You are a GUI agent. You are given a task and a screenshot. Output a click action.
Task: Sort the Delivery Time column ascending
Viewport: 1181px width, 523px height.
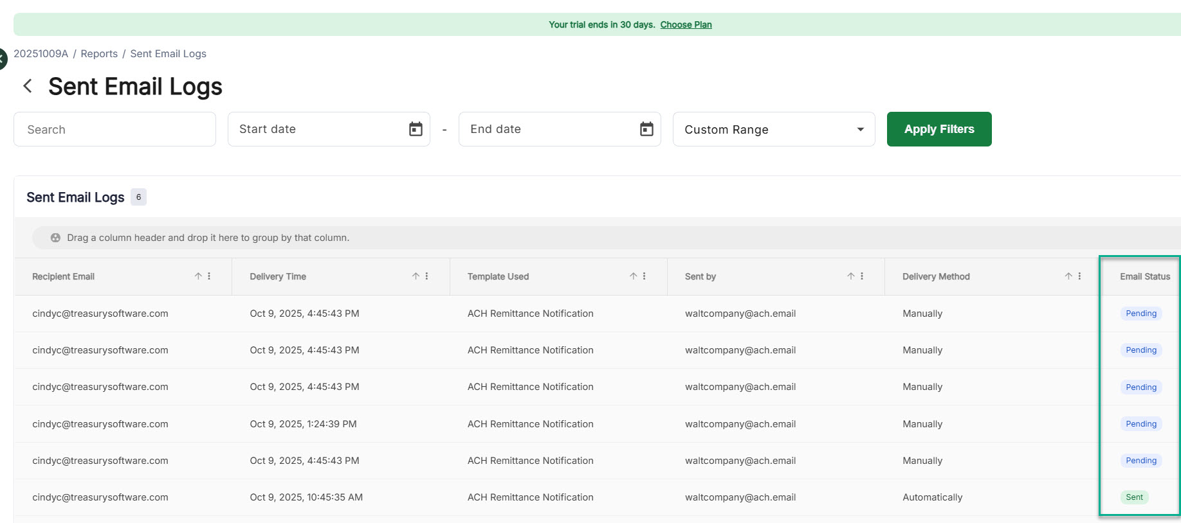click(x=416, y=276)
